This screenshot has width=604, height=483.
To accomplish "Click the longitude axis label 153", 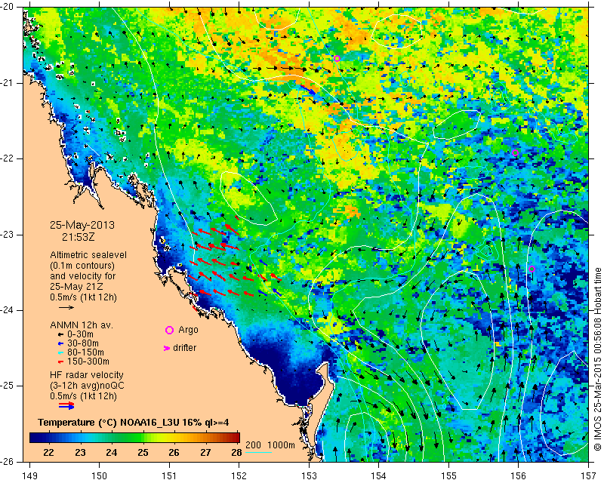I will point(309,476).
